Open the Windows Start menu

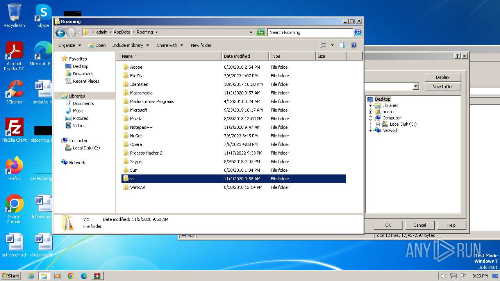pyautogui.click(x=11, y=276)
